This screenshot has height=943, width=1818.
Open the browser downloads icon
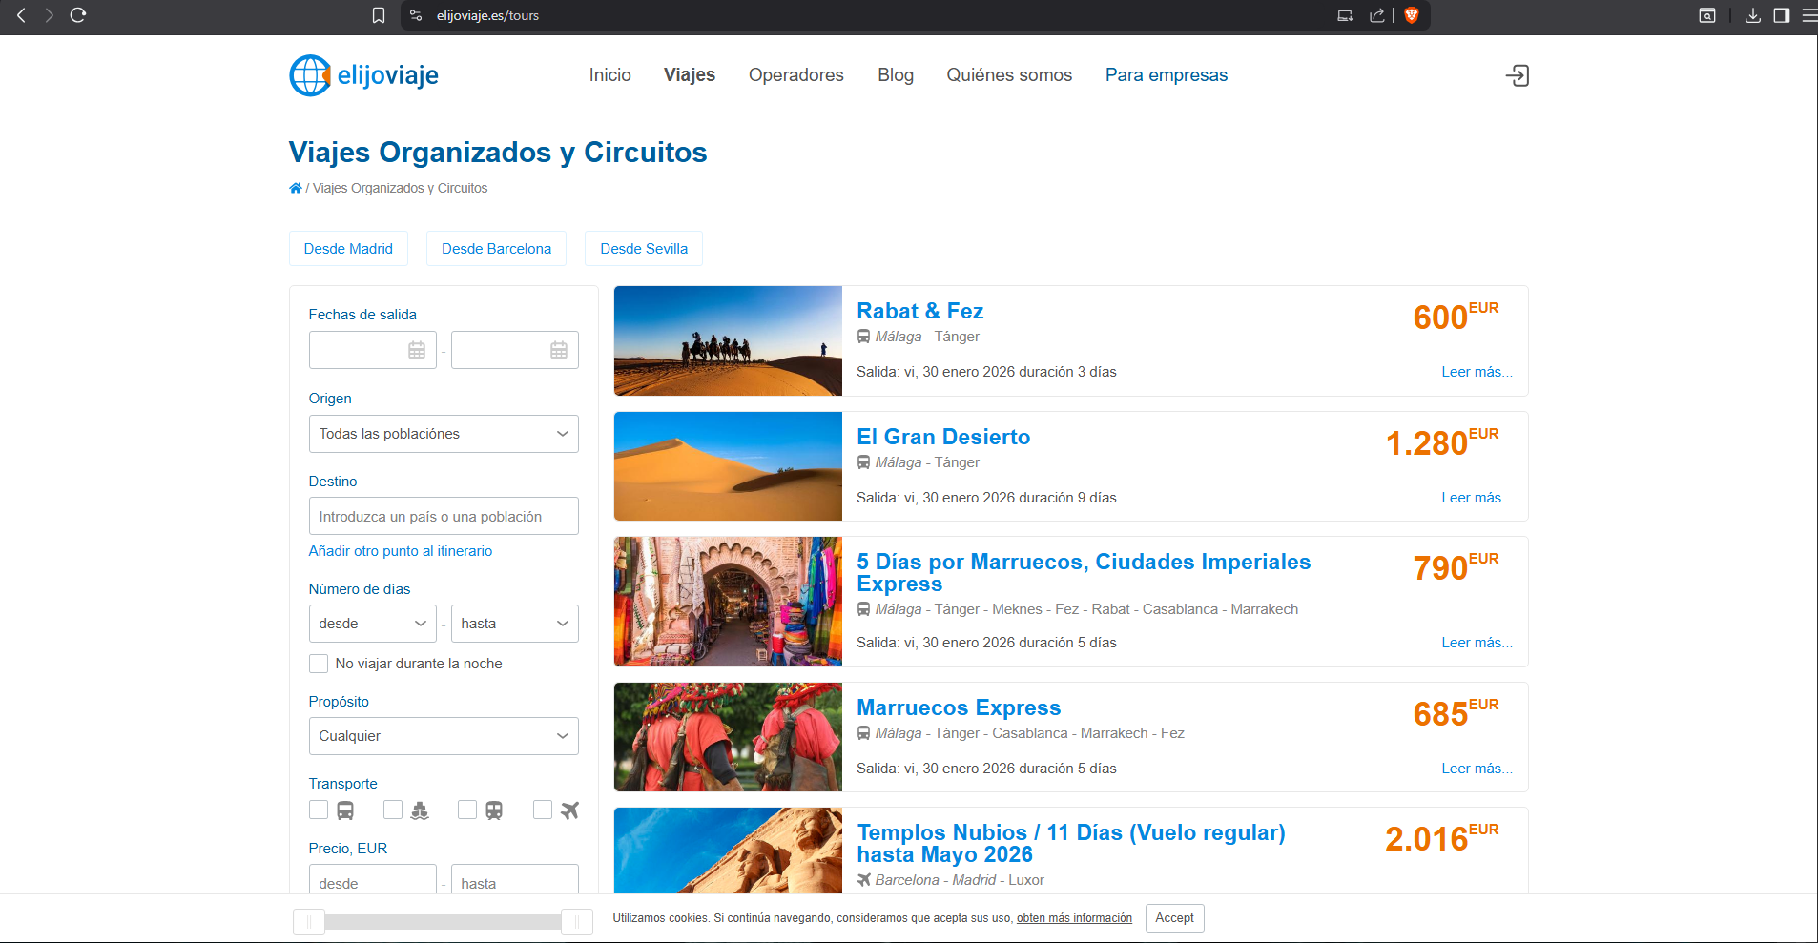[x=1753, y=15]
